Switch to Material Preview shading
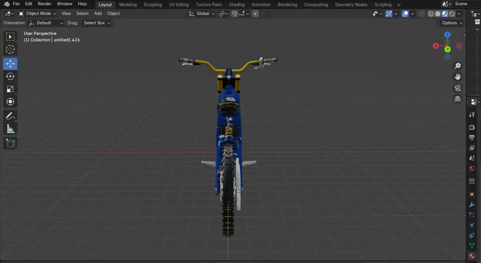The image size is (481, 263). [x=445, y=14]
